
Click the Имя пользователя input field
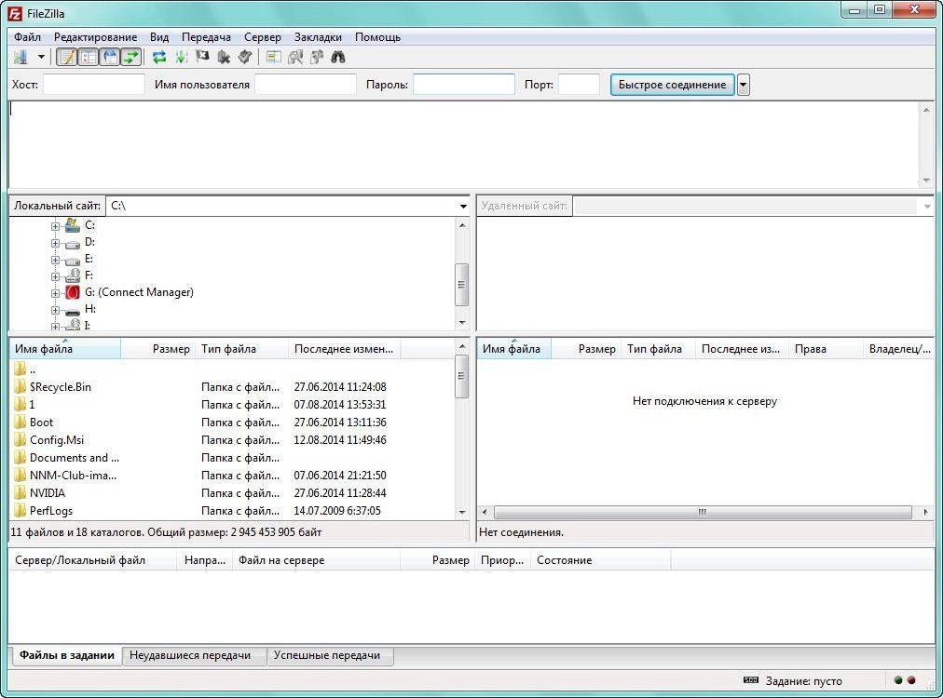[x=306, y=85]
